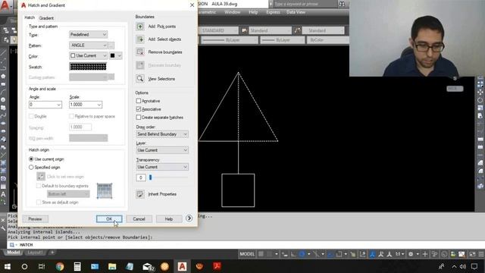The width and height of the screenshot is (485, 273).
Task: Open pattern browser ellipsis button next to ANGLE
Action: (111, 45)
